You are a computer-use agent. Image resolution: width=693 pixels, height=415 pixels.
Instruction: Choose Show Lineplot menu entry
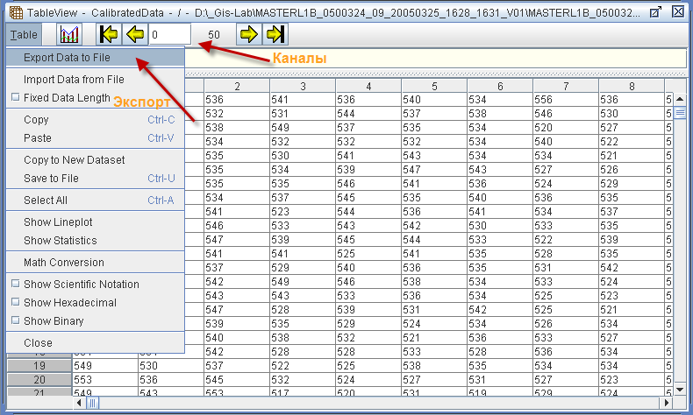point(58,222)
